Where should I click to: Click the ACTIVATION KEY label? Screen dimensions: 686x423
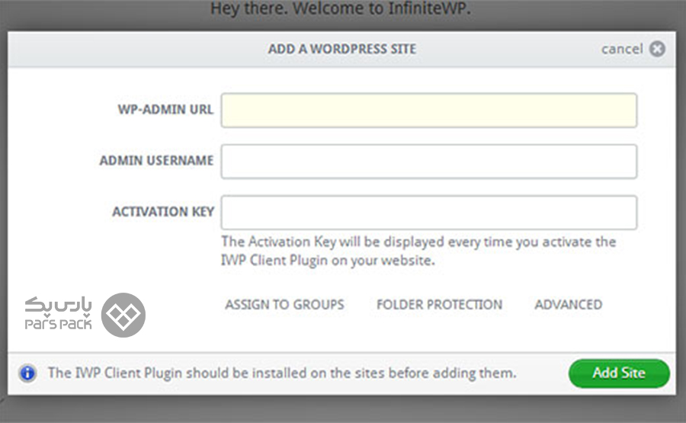163,212
